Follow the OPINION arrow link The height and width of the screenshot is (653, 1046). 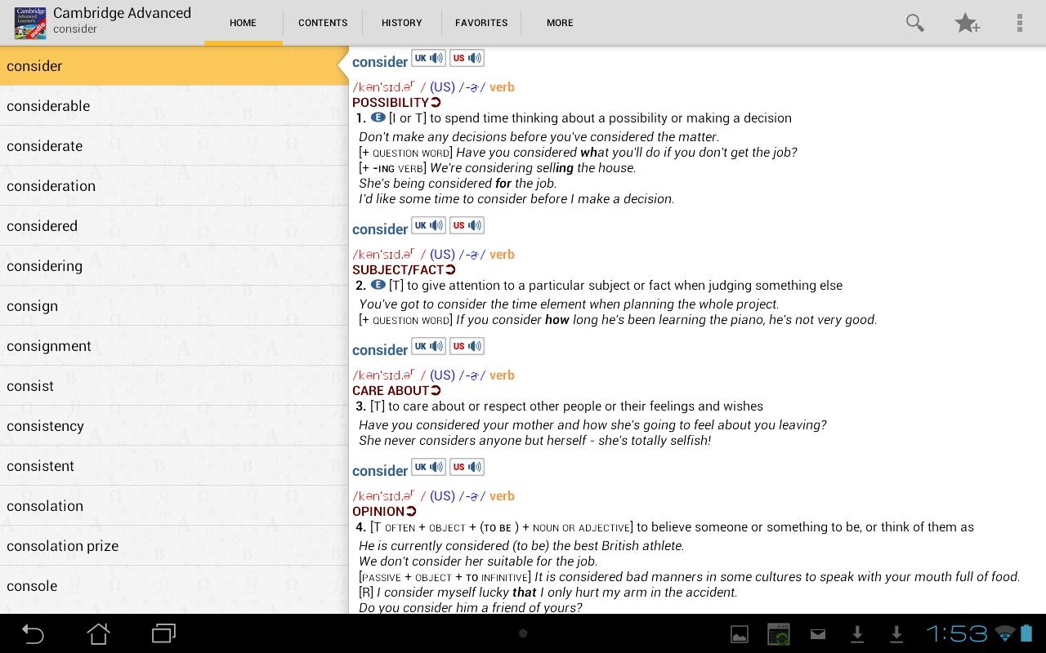pos(411,512)
